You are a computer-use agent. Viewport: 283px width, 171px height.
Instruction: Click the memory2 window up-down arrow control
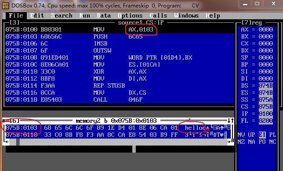coord(231,121)
